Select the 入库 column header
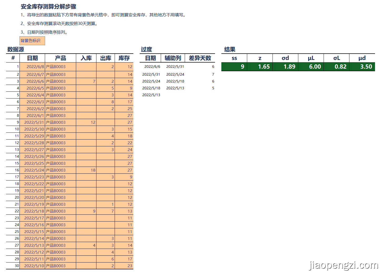This screenshot has height=272, width=380. pos(86,58)
